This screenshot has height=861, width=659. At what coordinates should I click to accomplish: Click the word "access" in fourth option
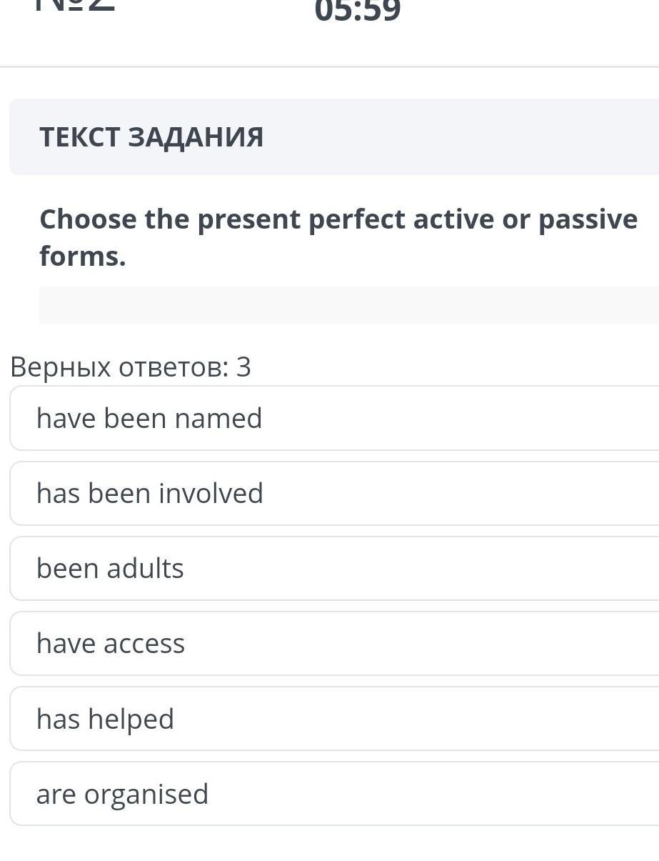(x=144, y=643)
